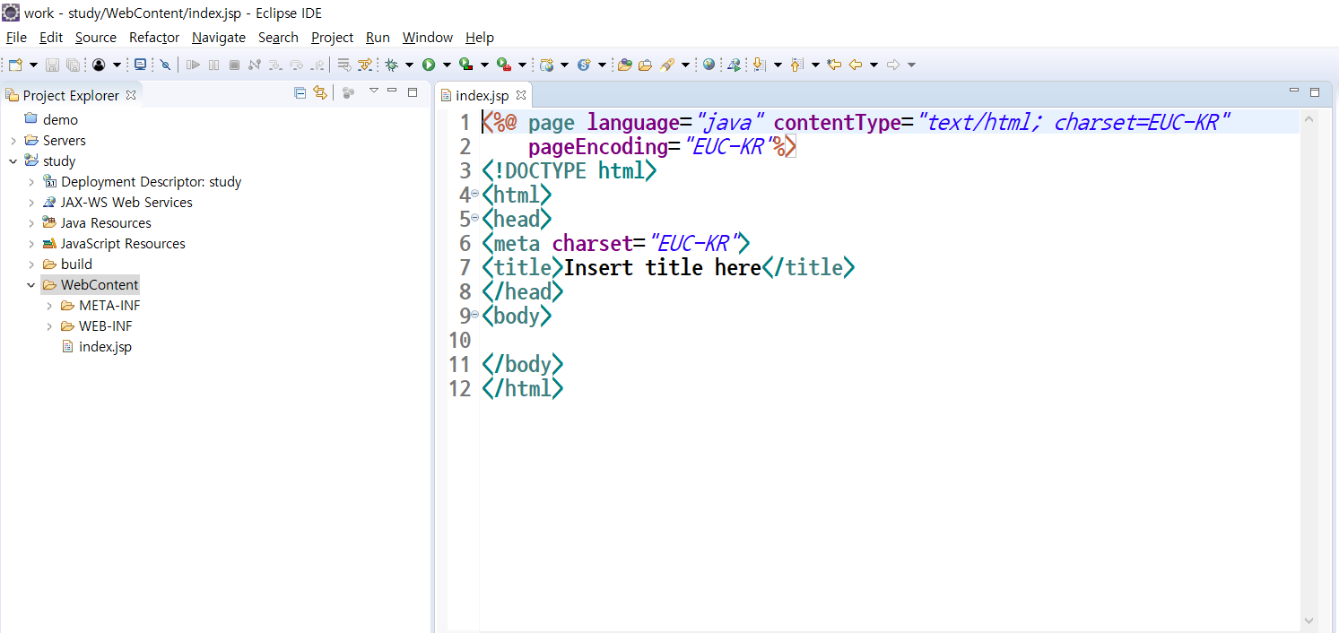This screenshot has height=633, width=1339.
Task: Click the user profile circle icon
Action: pos(99,65)
